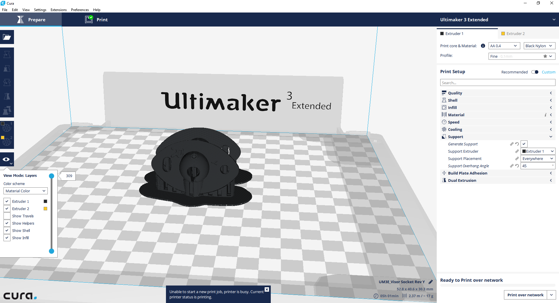Open the Fine profile dropdown
Image resolution: width=559 pixels, height=303 pixels.
tap(522, 56)
